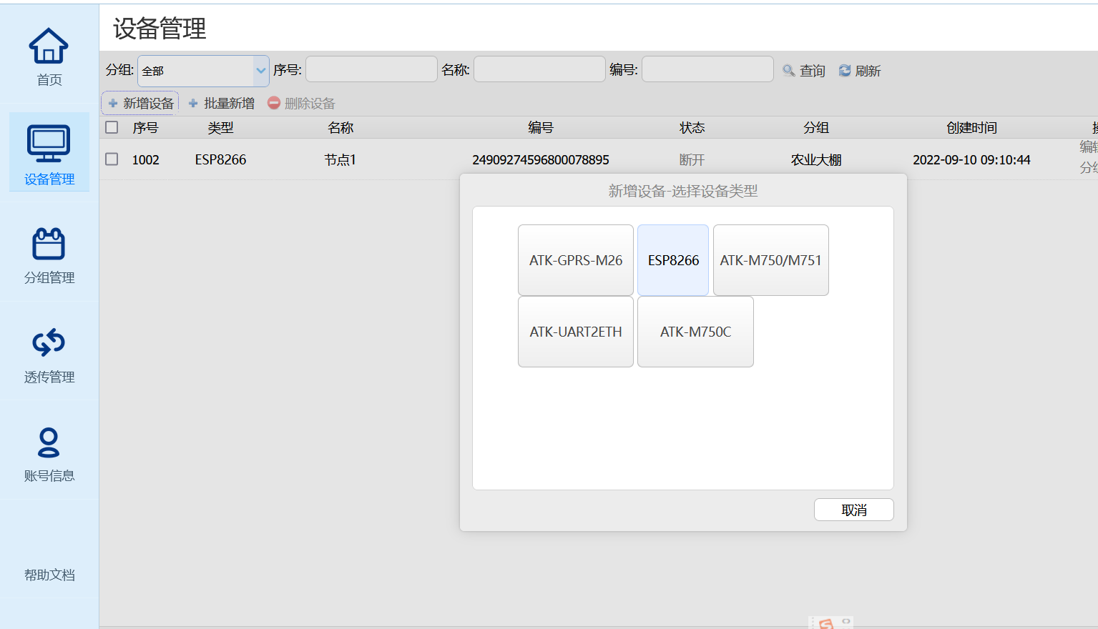The width and height of the screenshot is (1098, 629).
Task: Open the 透传管理 sync icon
Action: (49, 342)
